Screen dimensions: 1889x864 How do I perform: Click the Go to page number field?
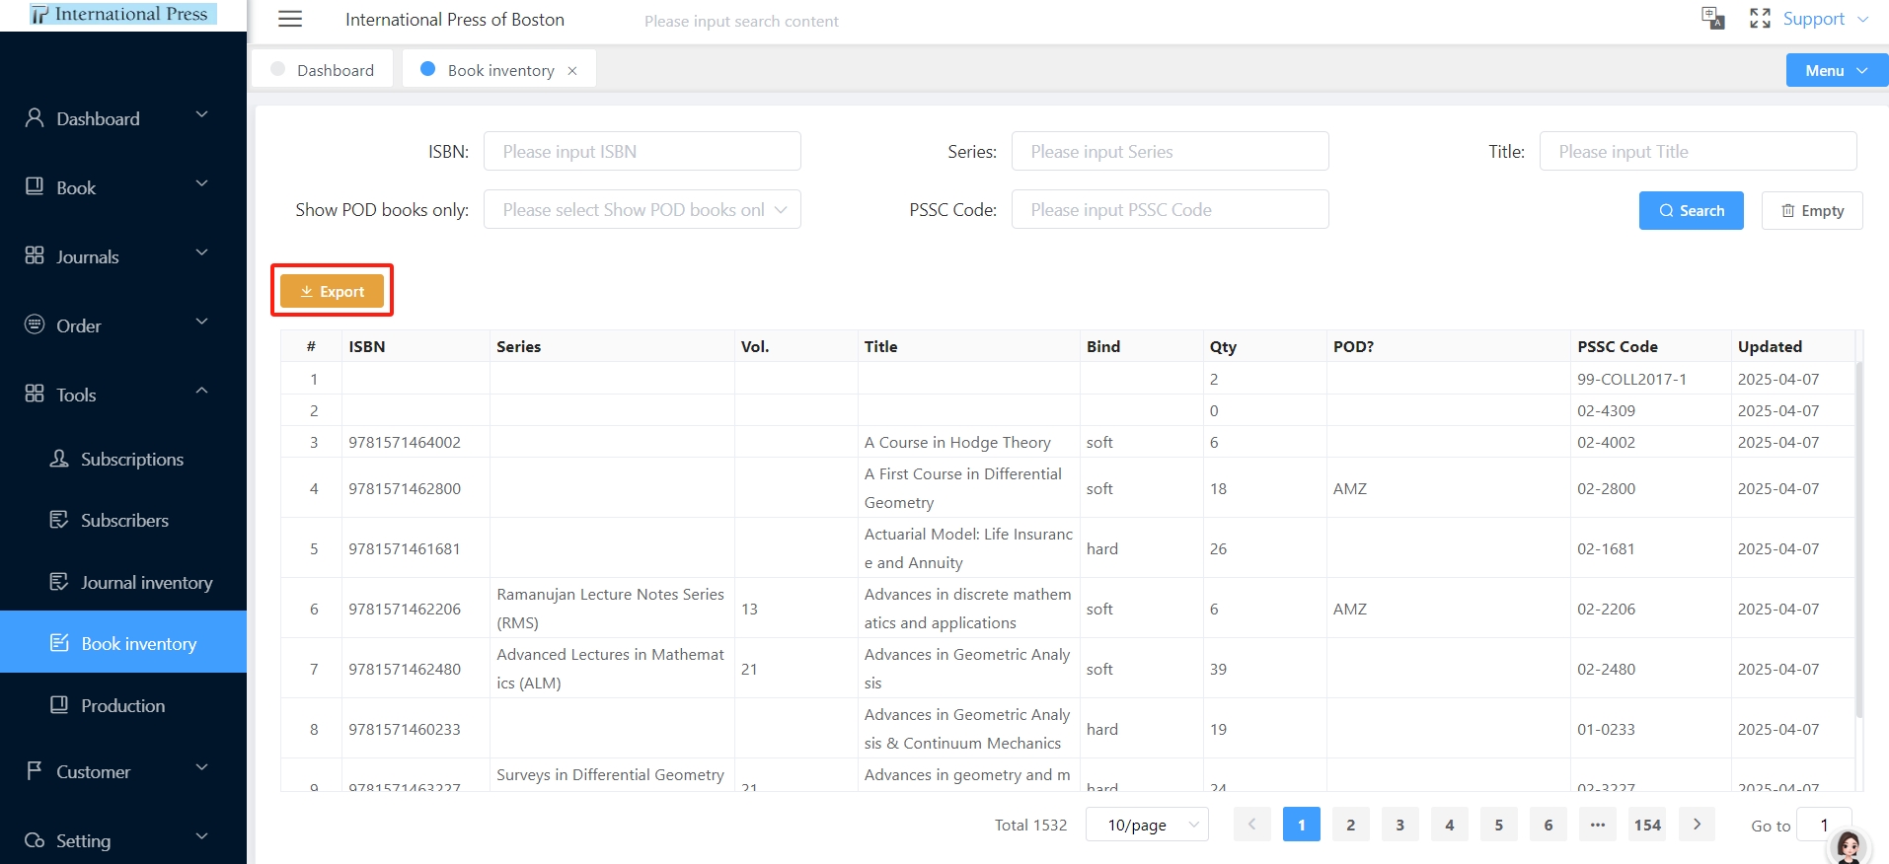coord(1824,825)
